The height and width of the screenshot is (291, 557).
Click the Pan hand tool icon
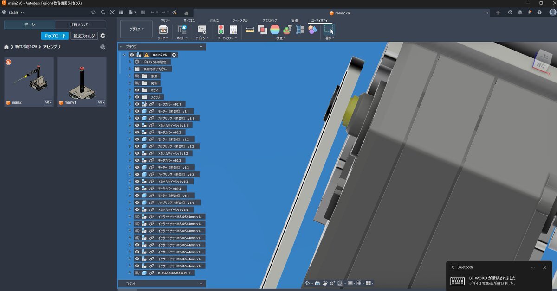(x=325, y=283)
